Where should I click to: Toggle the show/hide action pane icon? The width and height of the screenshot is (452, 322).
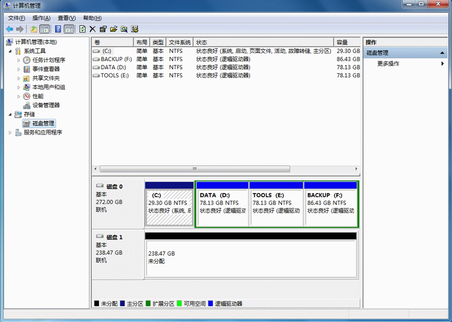(x=68, y=29)
